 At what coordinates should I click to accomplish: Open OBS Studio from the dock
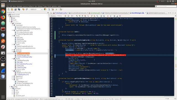pyautogui.click(x=3, y=59)
